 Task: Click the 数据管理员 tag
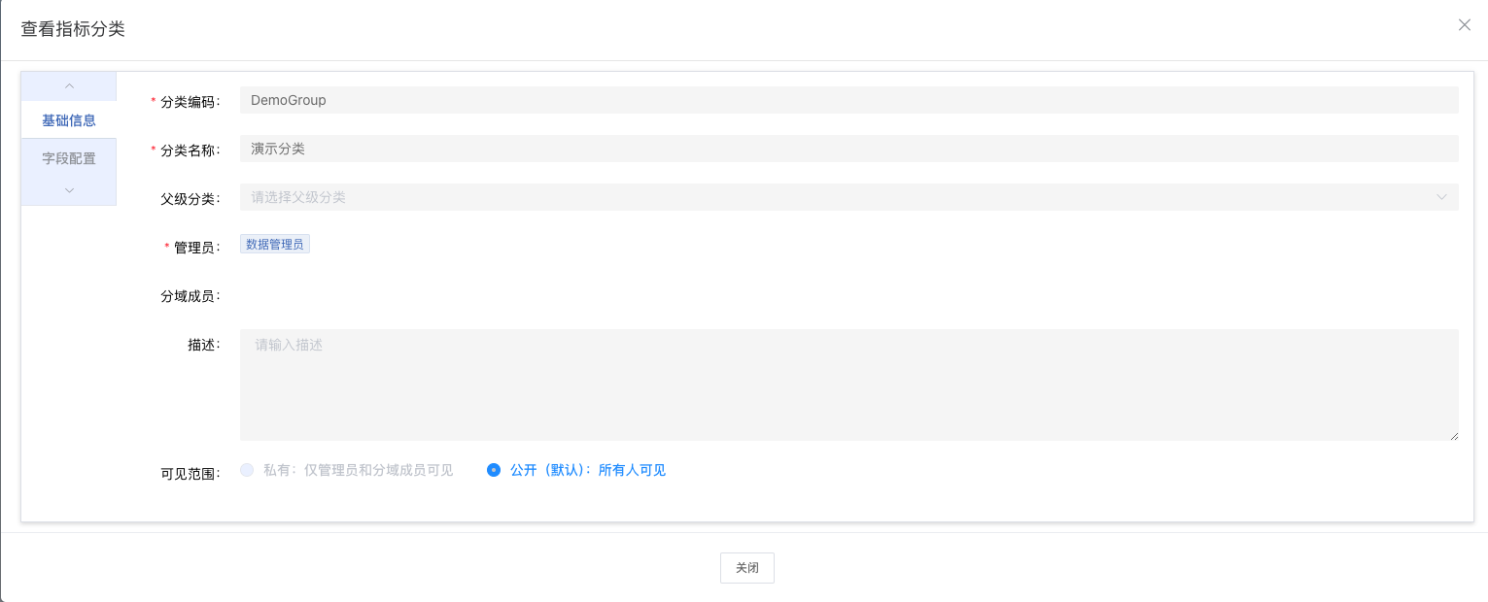coord(275,245)
